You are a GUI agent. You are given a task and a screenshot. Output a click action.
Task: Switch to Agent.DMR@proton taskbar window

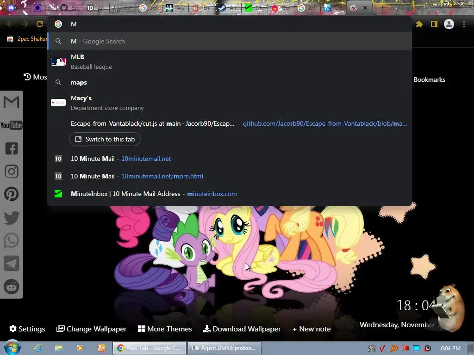pyautogui.click(x=225, y=348)
